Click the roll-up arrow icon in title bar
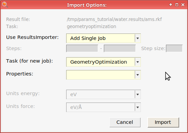 click(x=171, y=5)
